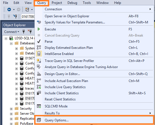Click the LDSD-SQL14 server icon
Image resolution: width=155 pixels, height=125 pixels.
pos(11,38)
